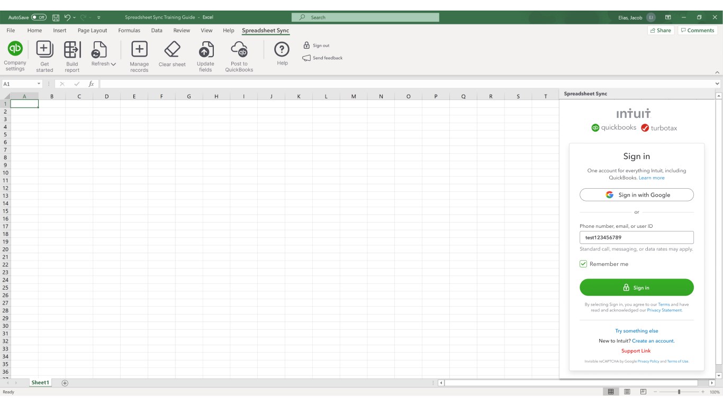Toggle the AutoSave switch
Image resolution: width=723 pixels, height=406 pixels.
coord(39,17)
